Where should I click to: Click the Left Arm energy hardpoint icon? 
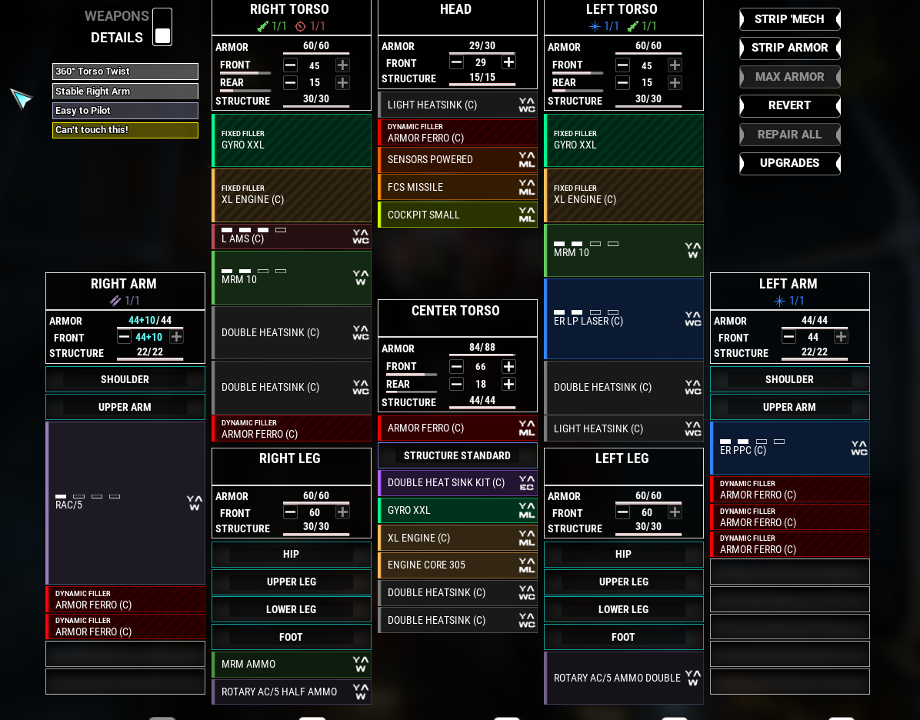click(x=779, y=301)
